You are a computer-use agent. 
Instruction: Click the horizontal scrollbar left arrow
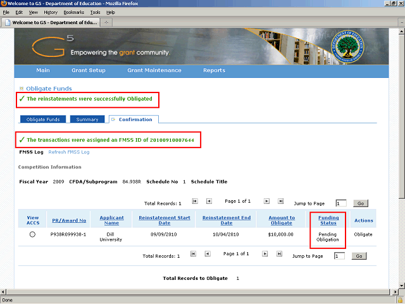[3, 292]
